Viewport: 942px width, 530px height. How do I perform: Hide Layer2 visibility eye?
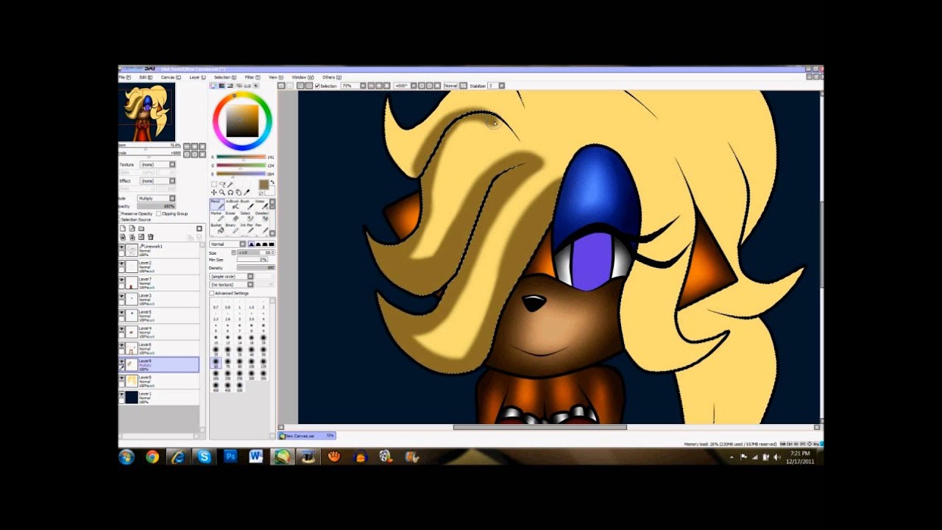click(121, 264)
